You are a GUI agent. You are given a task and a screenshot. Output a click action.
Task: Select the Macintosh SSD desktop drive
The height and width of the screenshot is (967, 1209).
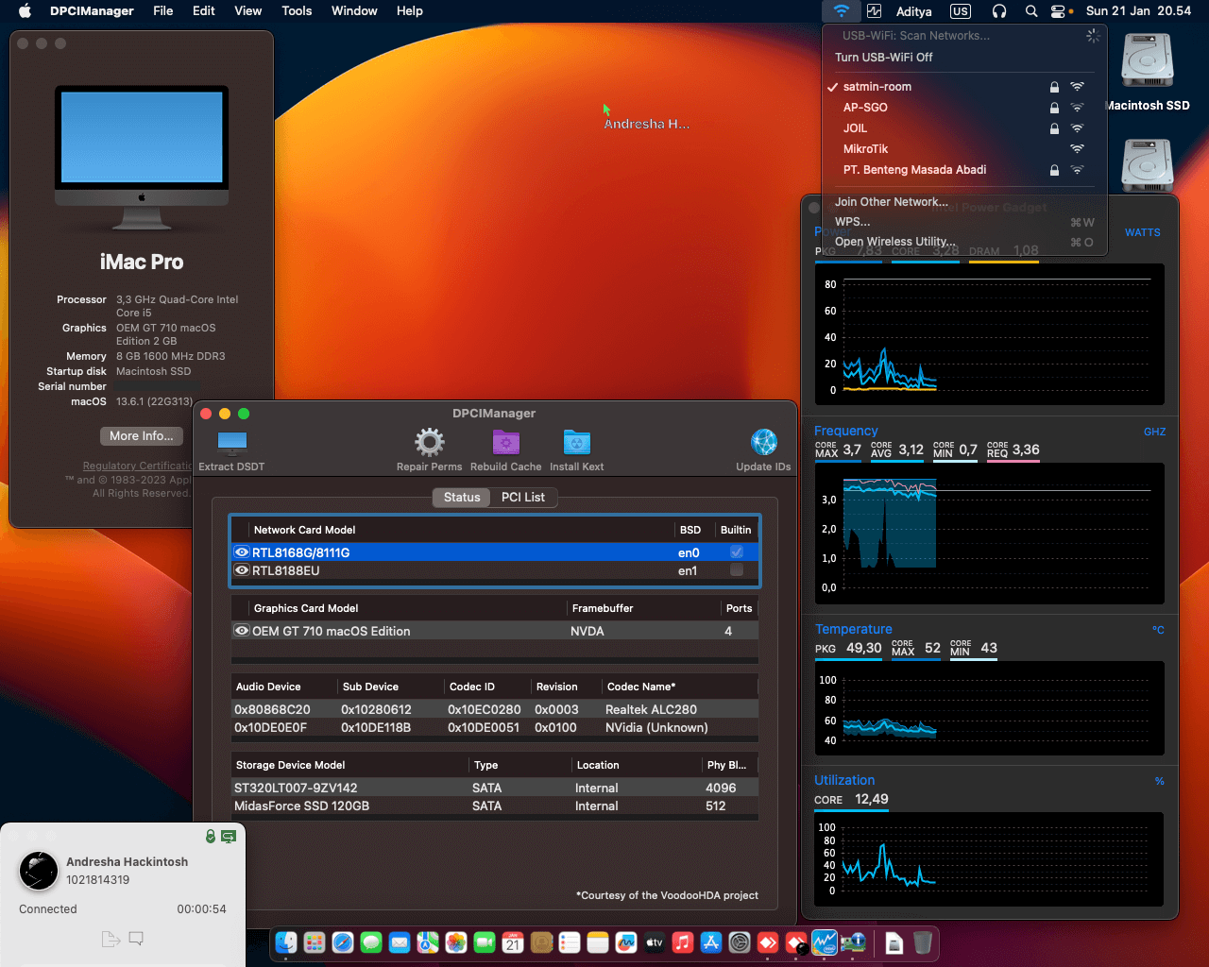pyautogui.click(x=1147, y=72)
